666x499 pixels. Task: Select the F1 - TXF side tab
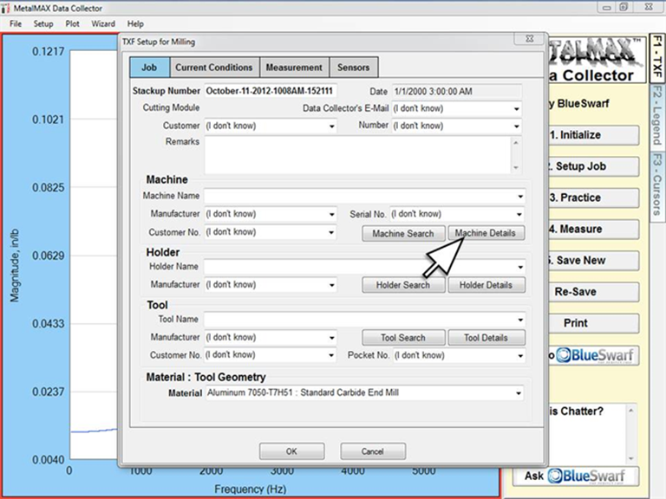click(656, 59)
